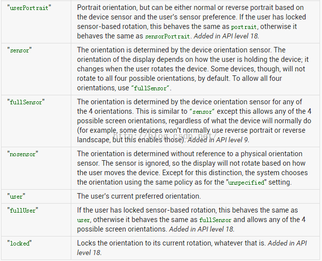Click the "user" value name in left column

point(16,197)
